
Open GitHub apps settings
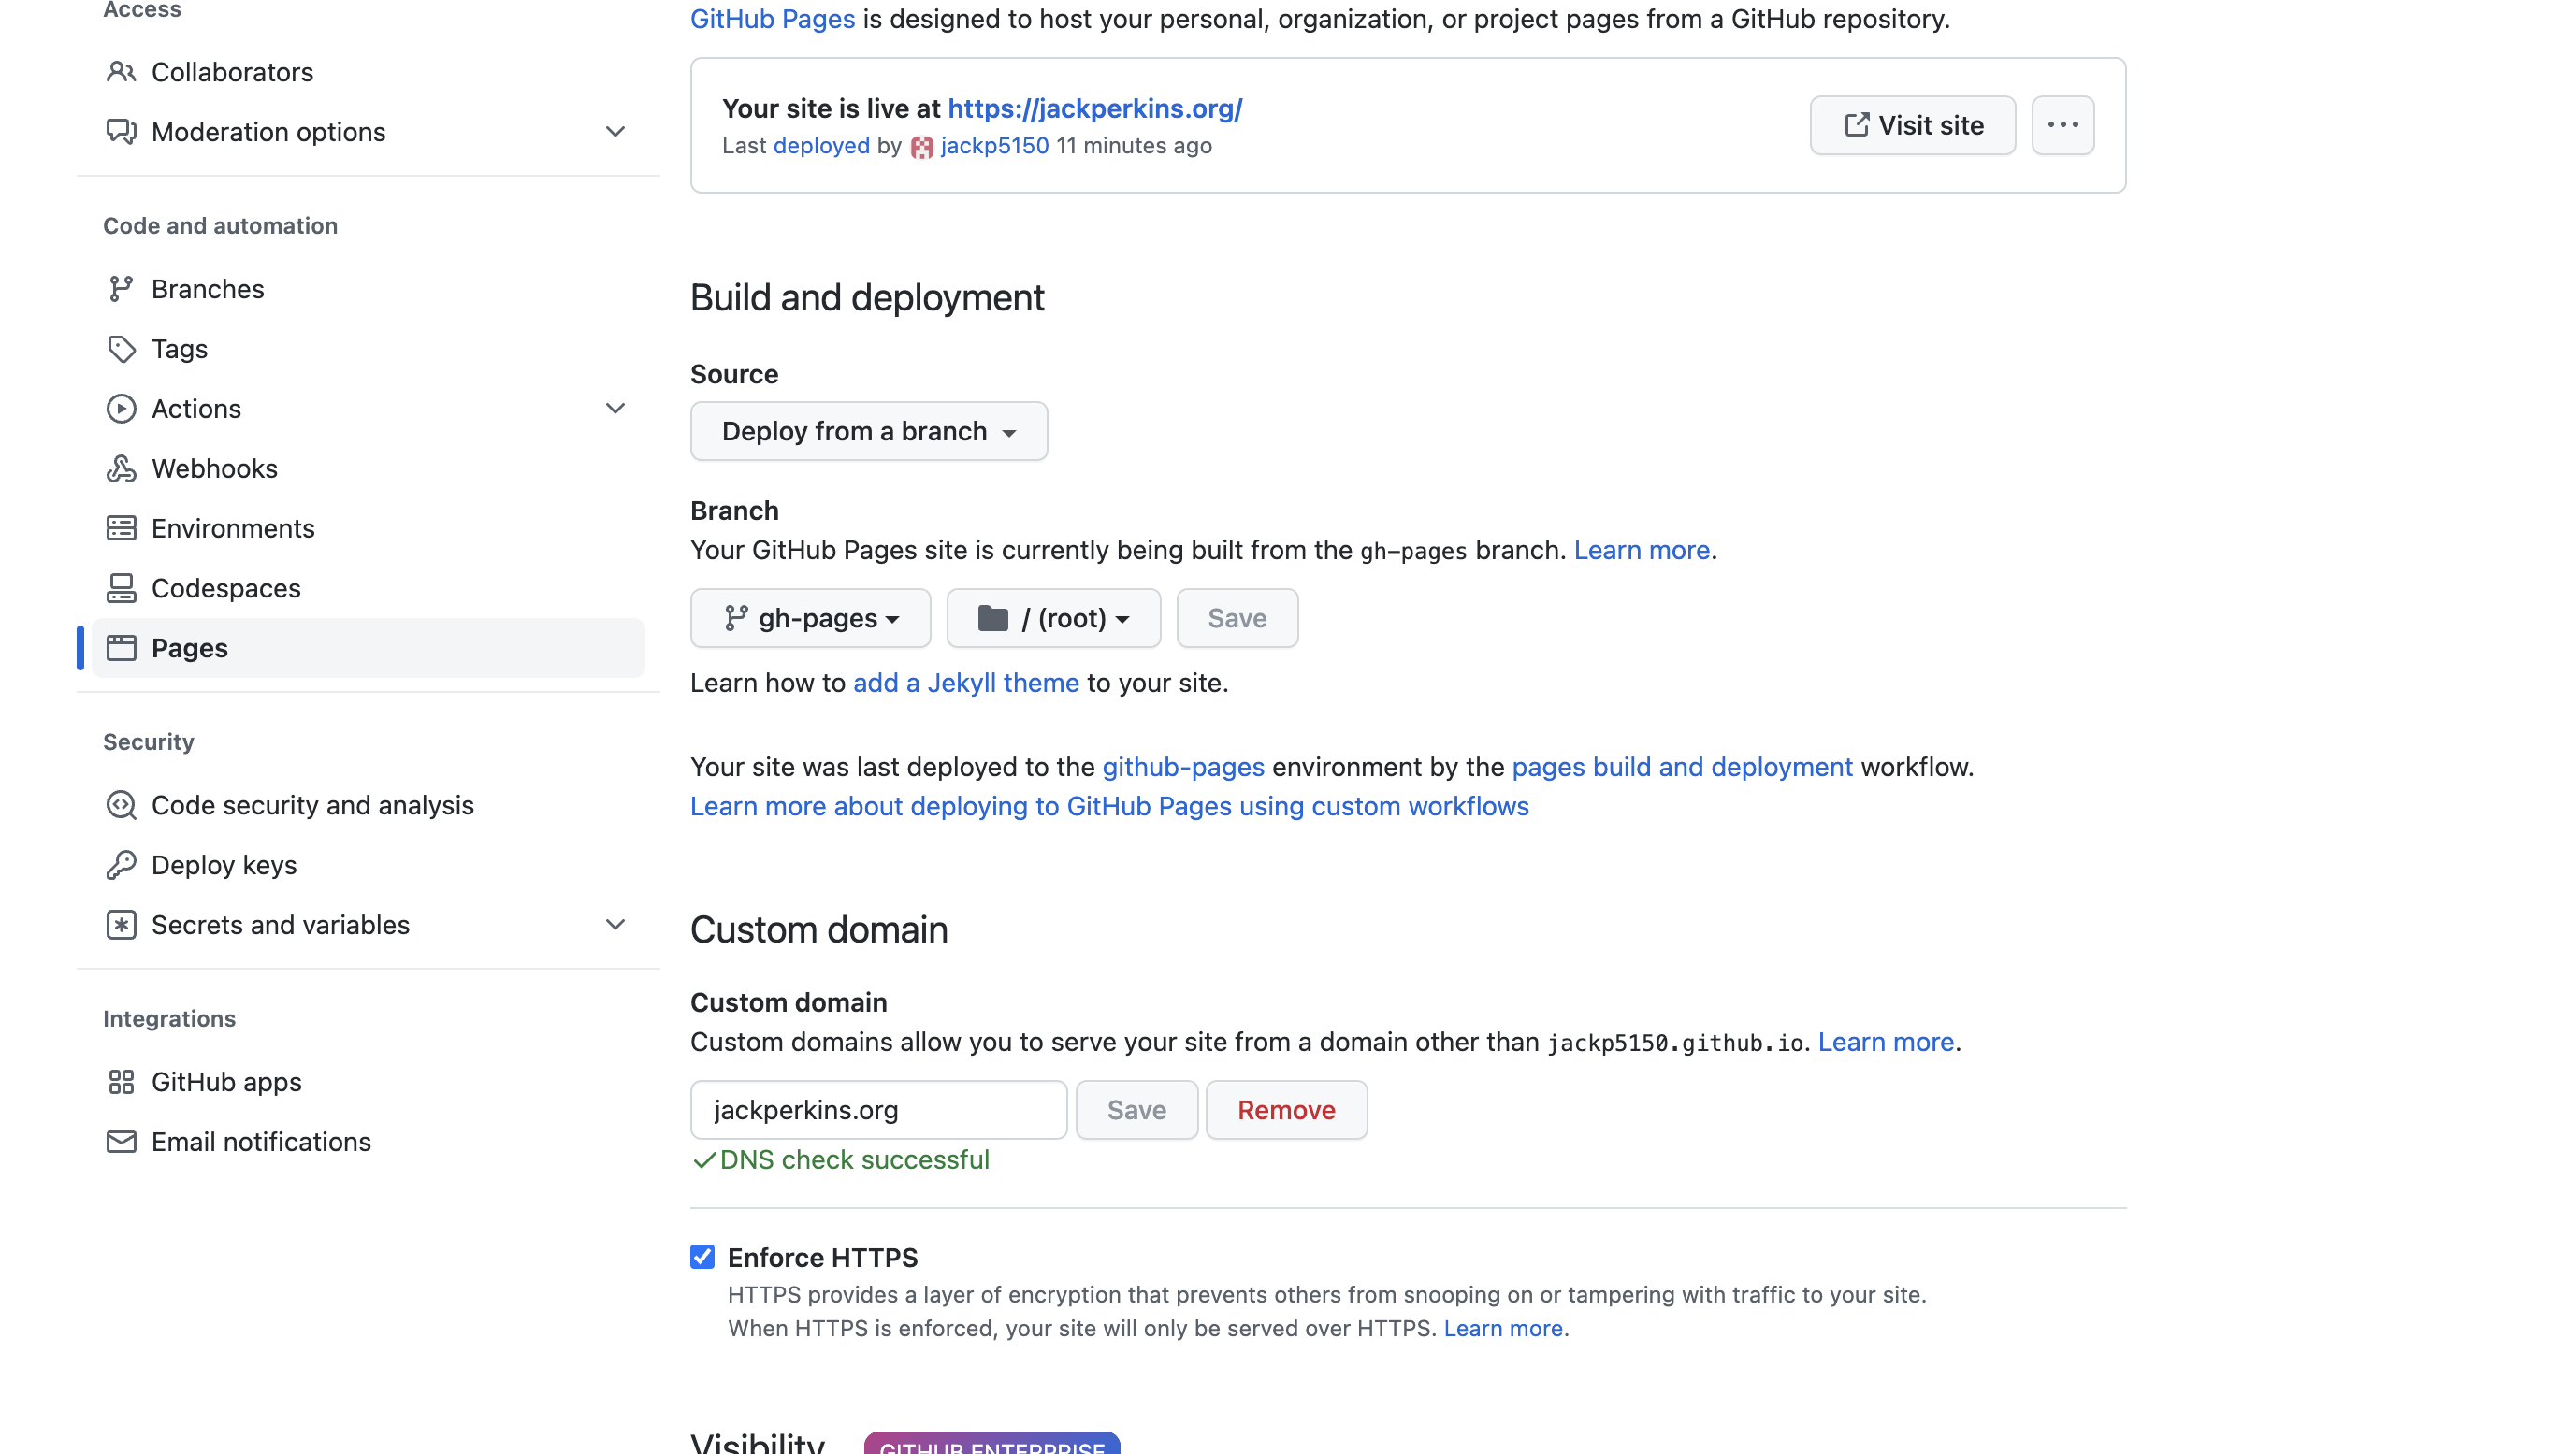click(226, 1081)
